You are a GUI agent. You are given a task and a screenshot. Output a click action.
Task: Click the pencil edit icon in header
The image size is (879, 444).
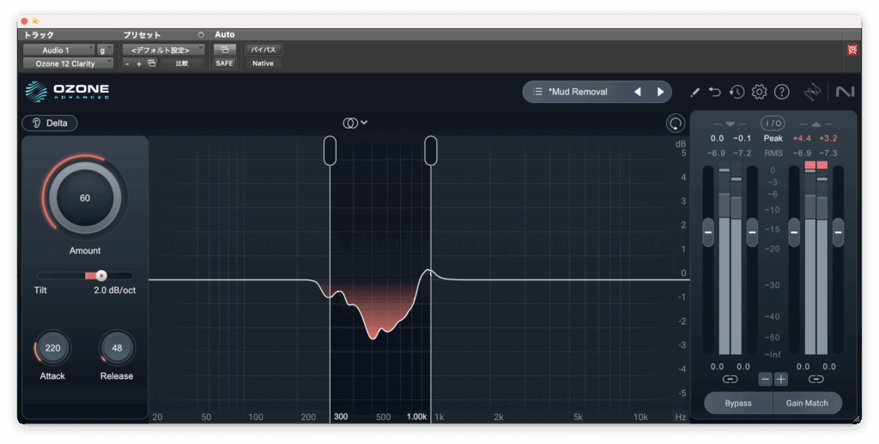coord(694,92)
